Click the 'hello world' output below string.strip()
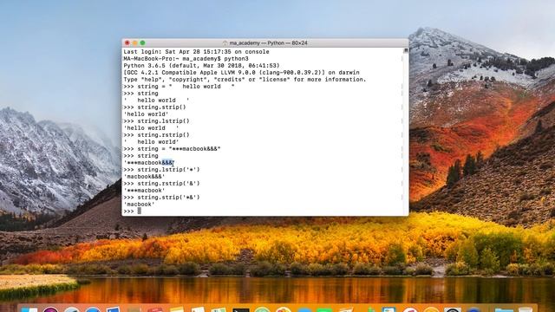This screenshot has width=555, height=312. (x=146, y=114)
